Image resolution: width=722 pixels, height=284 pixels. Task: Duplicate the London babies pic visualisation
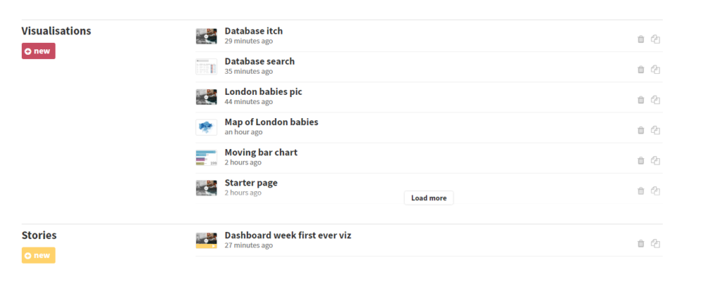(x=656, y=100)
